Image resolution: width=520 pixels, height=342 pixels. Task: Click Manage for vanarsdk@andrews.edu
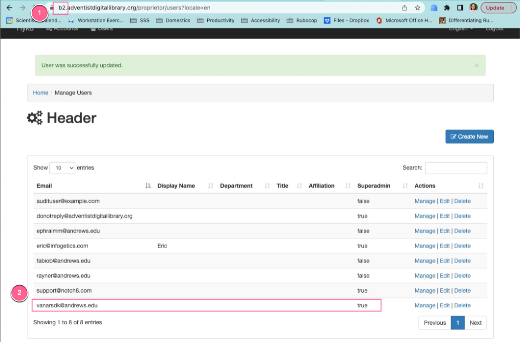click(425, 305)
